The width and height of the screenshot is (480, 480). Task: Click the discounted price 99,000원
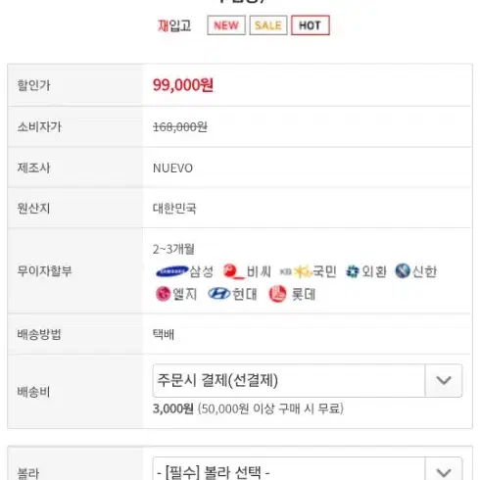point(183,85)
